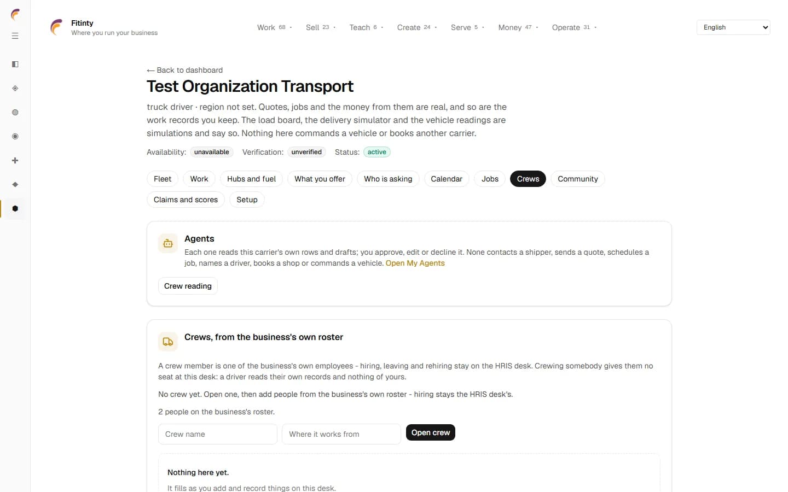Open the My Agents link
The width and height of the screenshot is (788, 492).
click(x=415, y=263)
